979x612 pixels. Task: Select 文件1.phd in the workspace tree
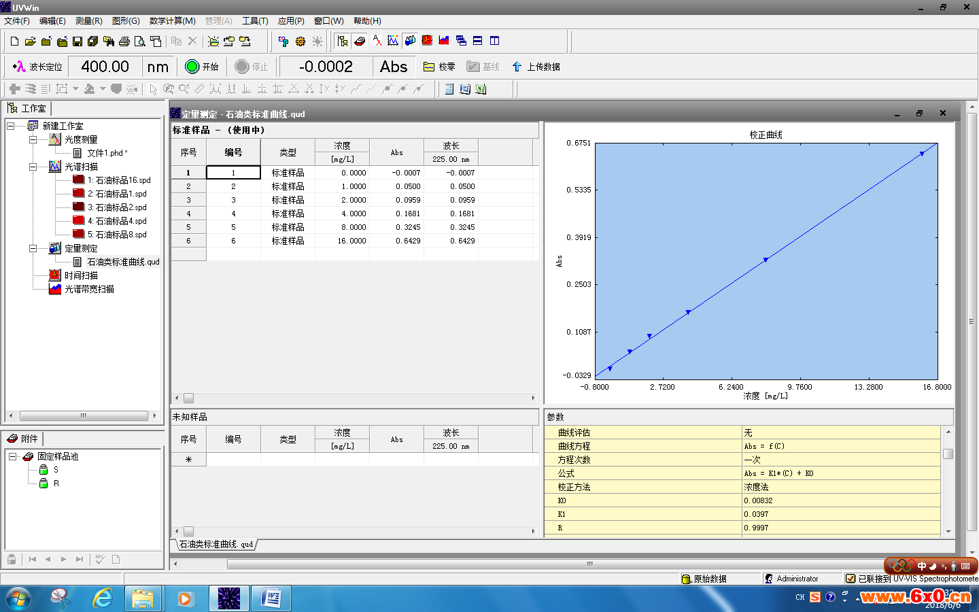click(107, 153)
